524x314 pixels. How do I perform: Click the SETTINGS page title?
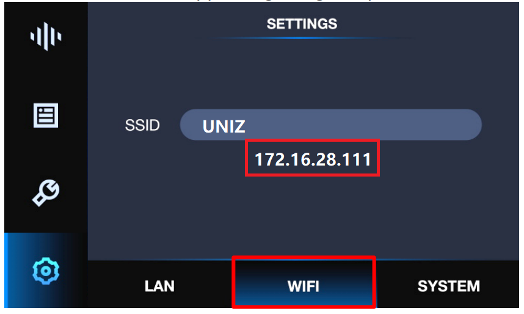302,24
